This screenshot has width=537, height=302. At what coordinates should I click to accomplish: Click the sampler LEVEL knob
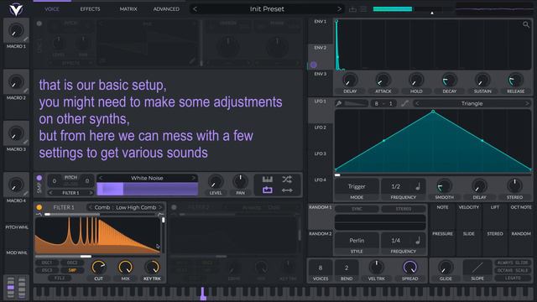[216, 182]
